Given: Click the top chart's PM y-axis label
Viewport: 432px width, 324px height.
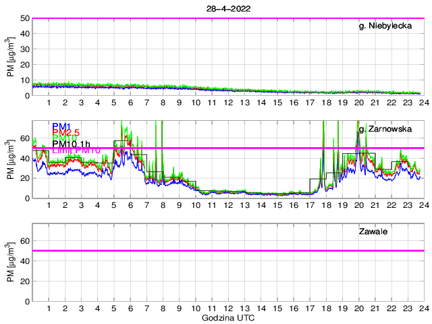Looking at the screenshot, I should (x=11, y=57).
